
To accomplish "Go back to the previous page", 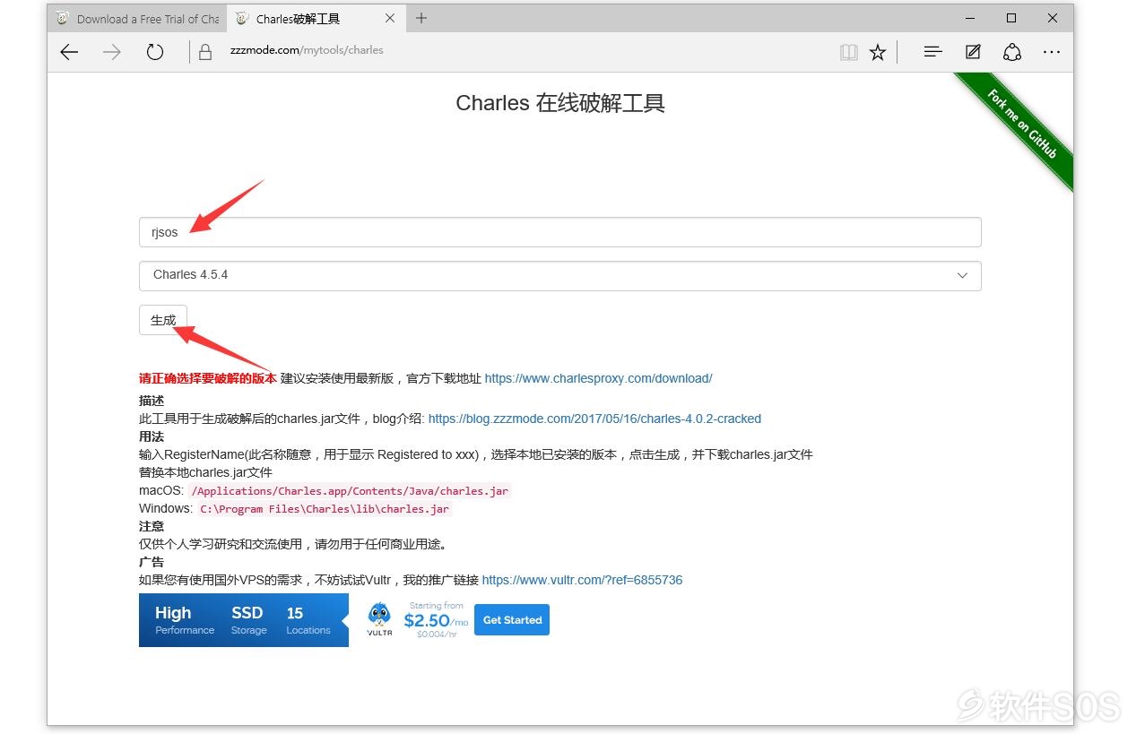I will point(69,52).
